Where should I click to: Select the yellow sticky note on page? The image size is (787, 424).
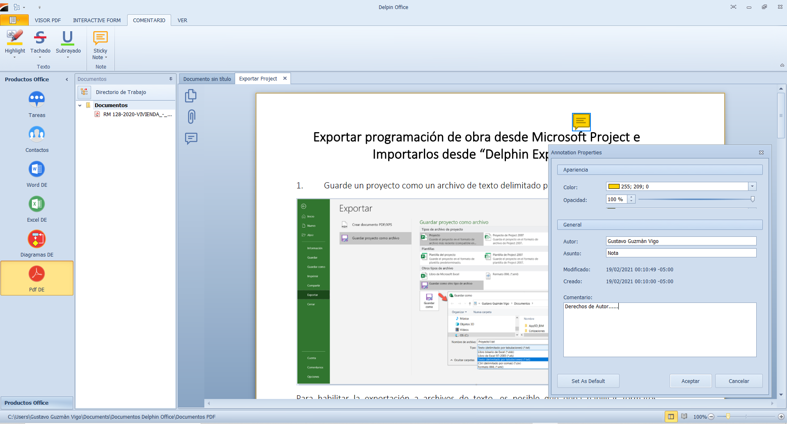(x=581, y=121)
